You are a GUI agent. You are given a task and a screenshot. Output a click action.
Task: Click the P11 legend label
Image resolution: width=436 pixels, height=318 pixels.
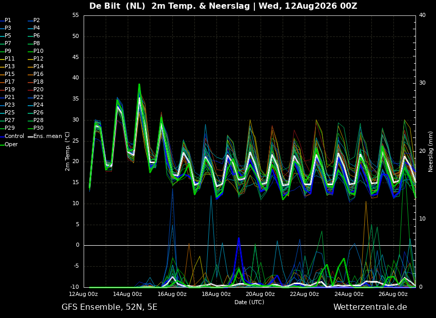tap(9, 58)
